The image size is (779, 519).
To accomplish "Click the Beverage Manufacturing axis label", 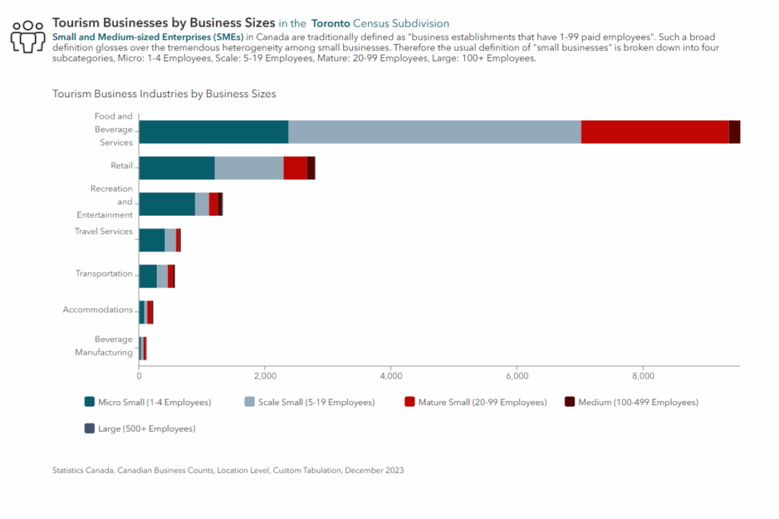I will (103, 345).
